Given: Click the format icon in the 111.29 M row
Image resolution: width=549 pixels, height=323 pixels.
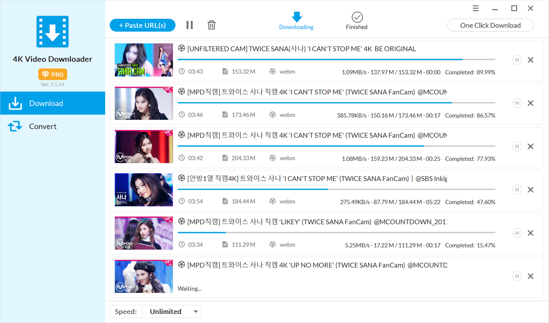Looking at the screenshot, I should [x=273, y=245].
